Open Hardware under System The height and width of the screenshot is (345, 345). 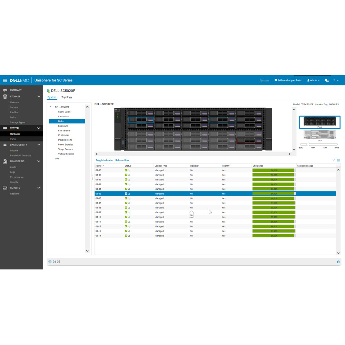pyautogui.click(x=15, y=134)
